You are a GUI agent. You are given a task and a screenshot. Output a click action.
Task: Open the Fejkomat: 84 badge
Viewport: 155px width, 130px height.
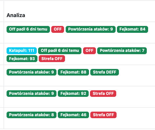(x=132, y=29)
